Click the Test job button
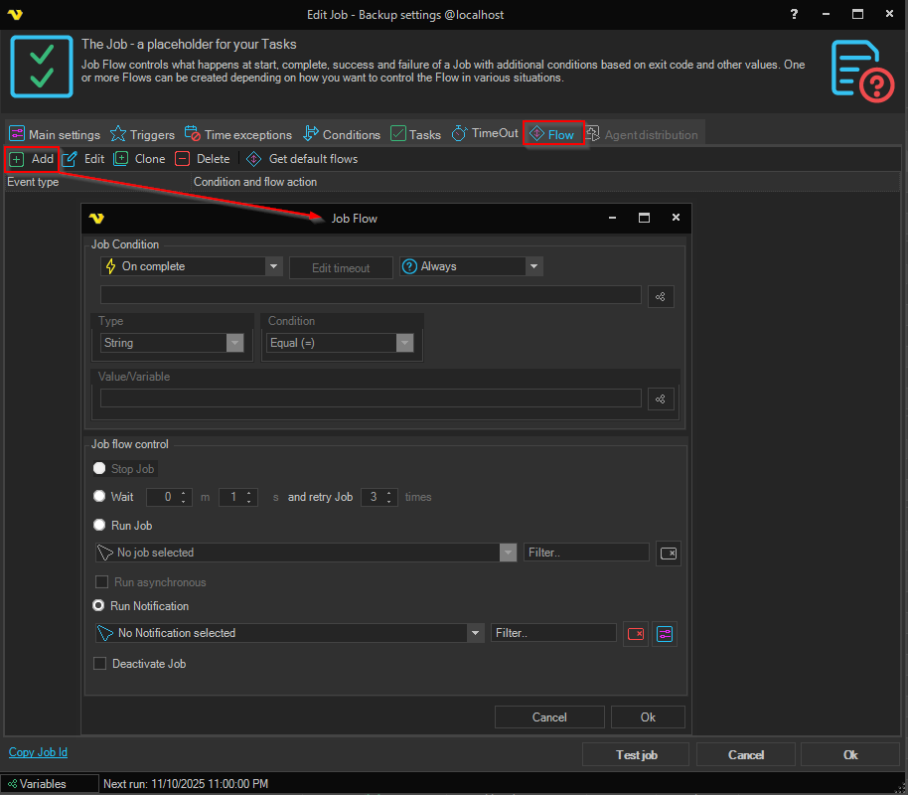The width and height of the screenshot is (908, 795). pos(636,755)
